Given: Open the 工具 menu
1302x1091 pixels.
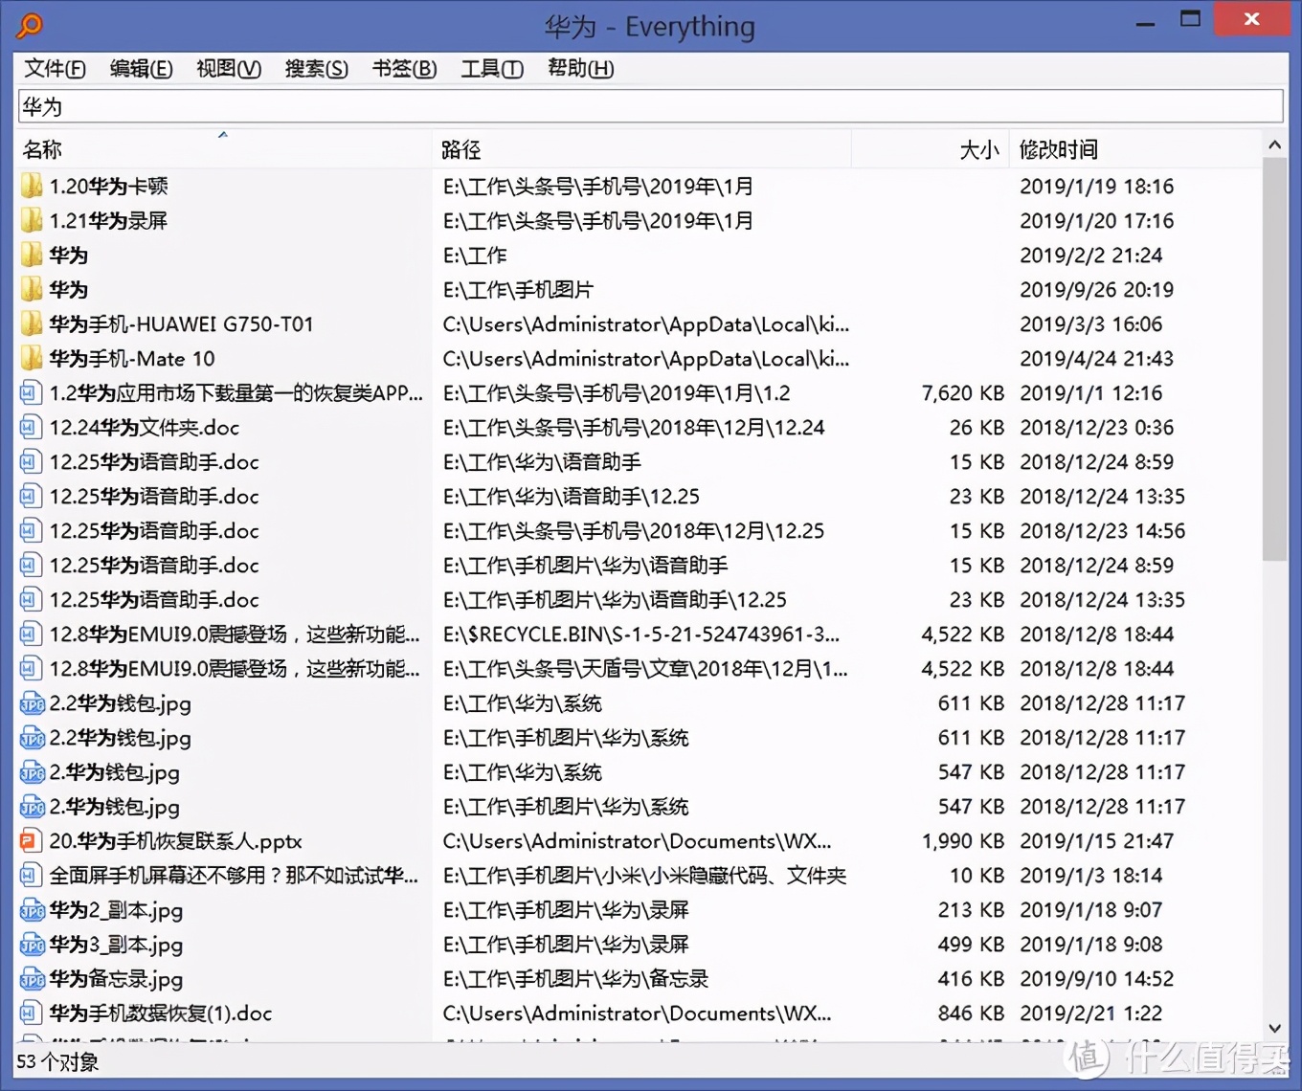Looking at the screenshot, I should tap(491, 68).
